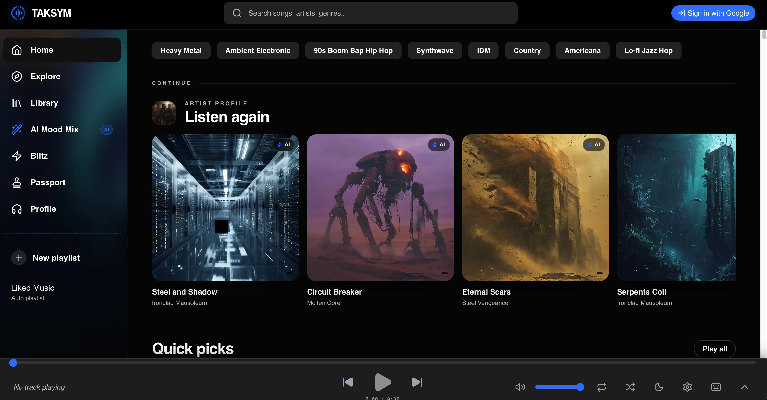Select the 90s Boom Bap Hip Hop chip

point(353,50)
